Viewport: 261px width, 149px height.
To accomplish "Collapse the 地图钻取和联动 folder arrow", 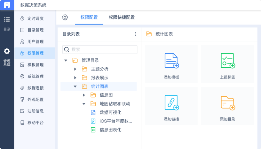I will coord(84,104).
